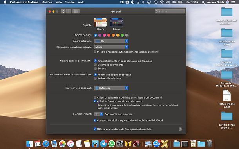The image size is (239, 149).
Task: Pick the yellow accent color
Action: (x=118, y=35)
